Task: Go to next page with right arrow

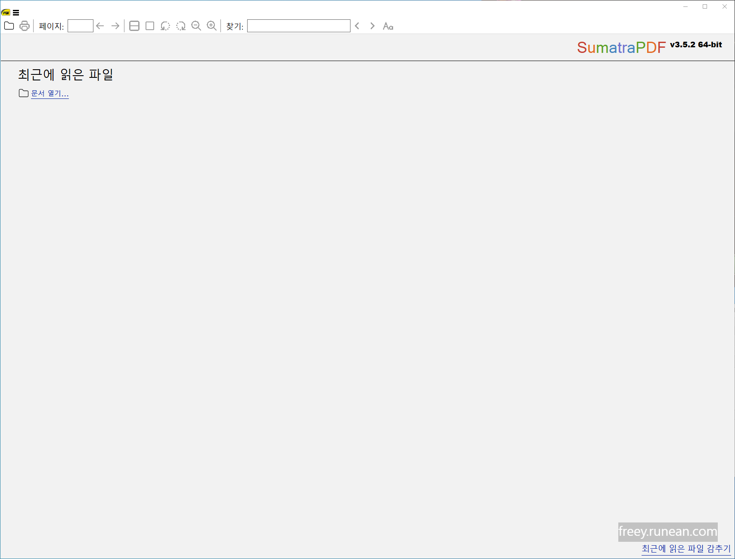Action: [x=115, y=26]
